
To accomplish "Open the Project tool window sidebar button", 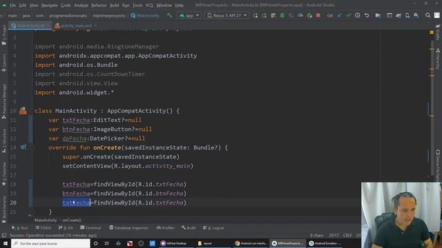I will [x=3, y=35].
